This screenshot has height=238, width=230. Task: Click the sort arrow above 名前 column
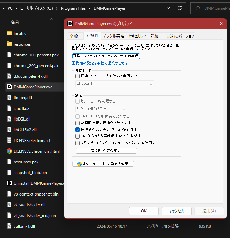pos(52,19)
